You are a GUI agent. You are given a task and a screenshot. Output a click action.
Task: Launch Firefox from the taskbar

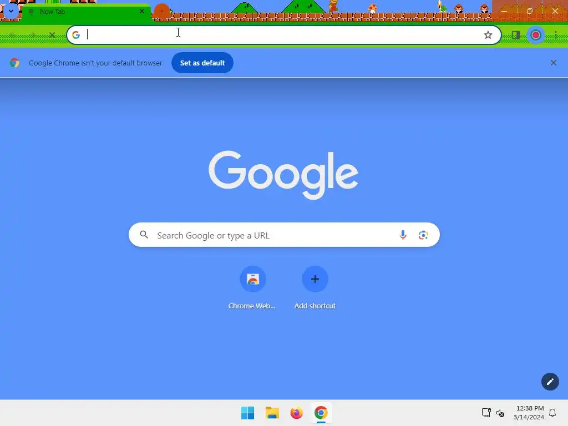pos(296,413)
